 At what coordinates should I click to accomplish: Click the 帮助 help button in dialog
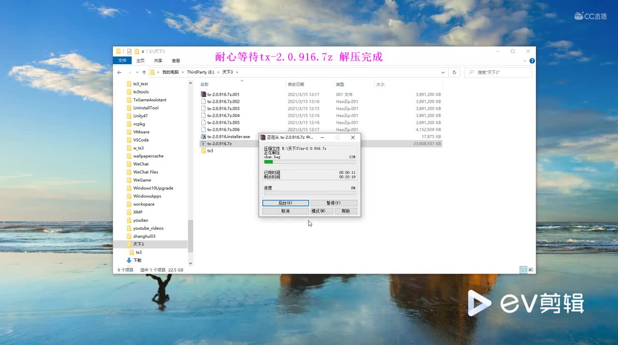pos(346,211)
